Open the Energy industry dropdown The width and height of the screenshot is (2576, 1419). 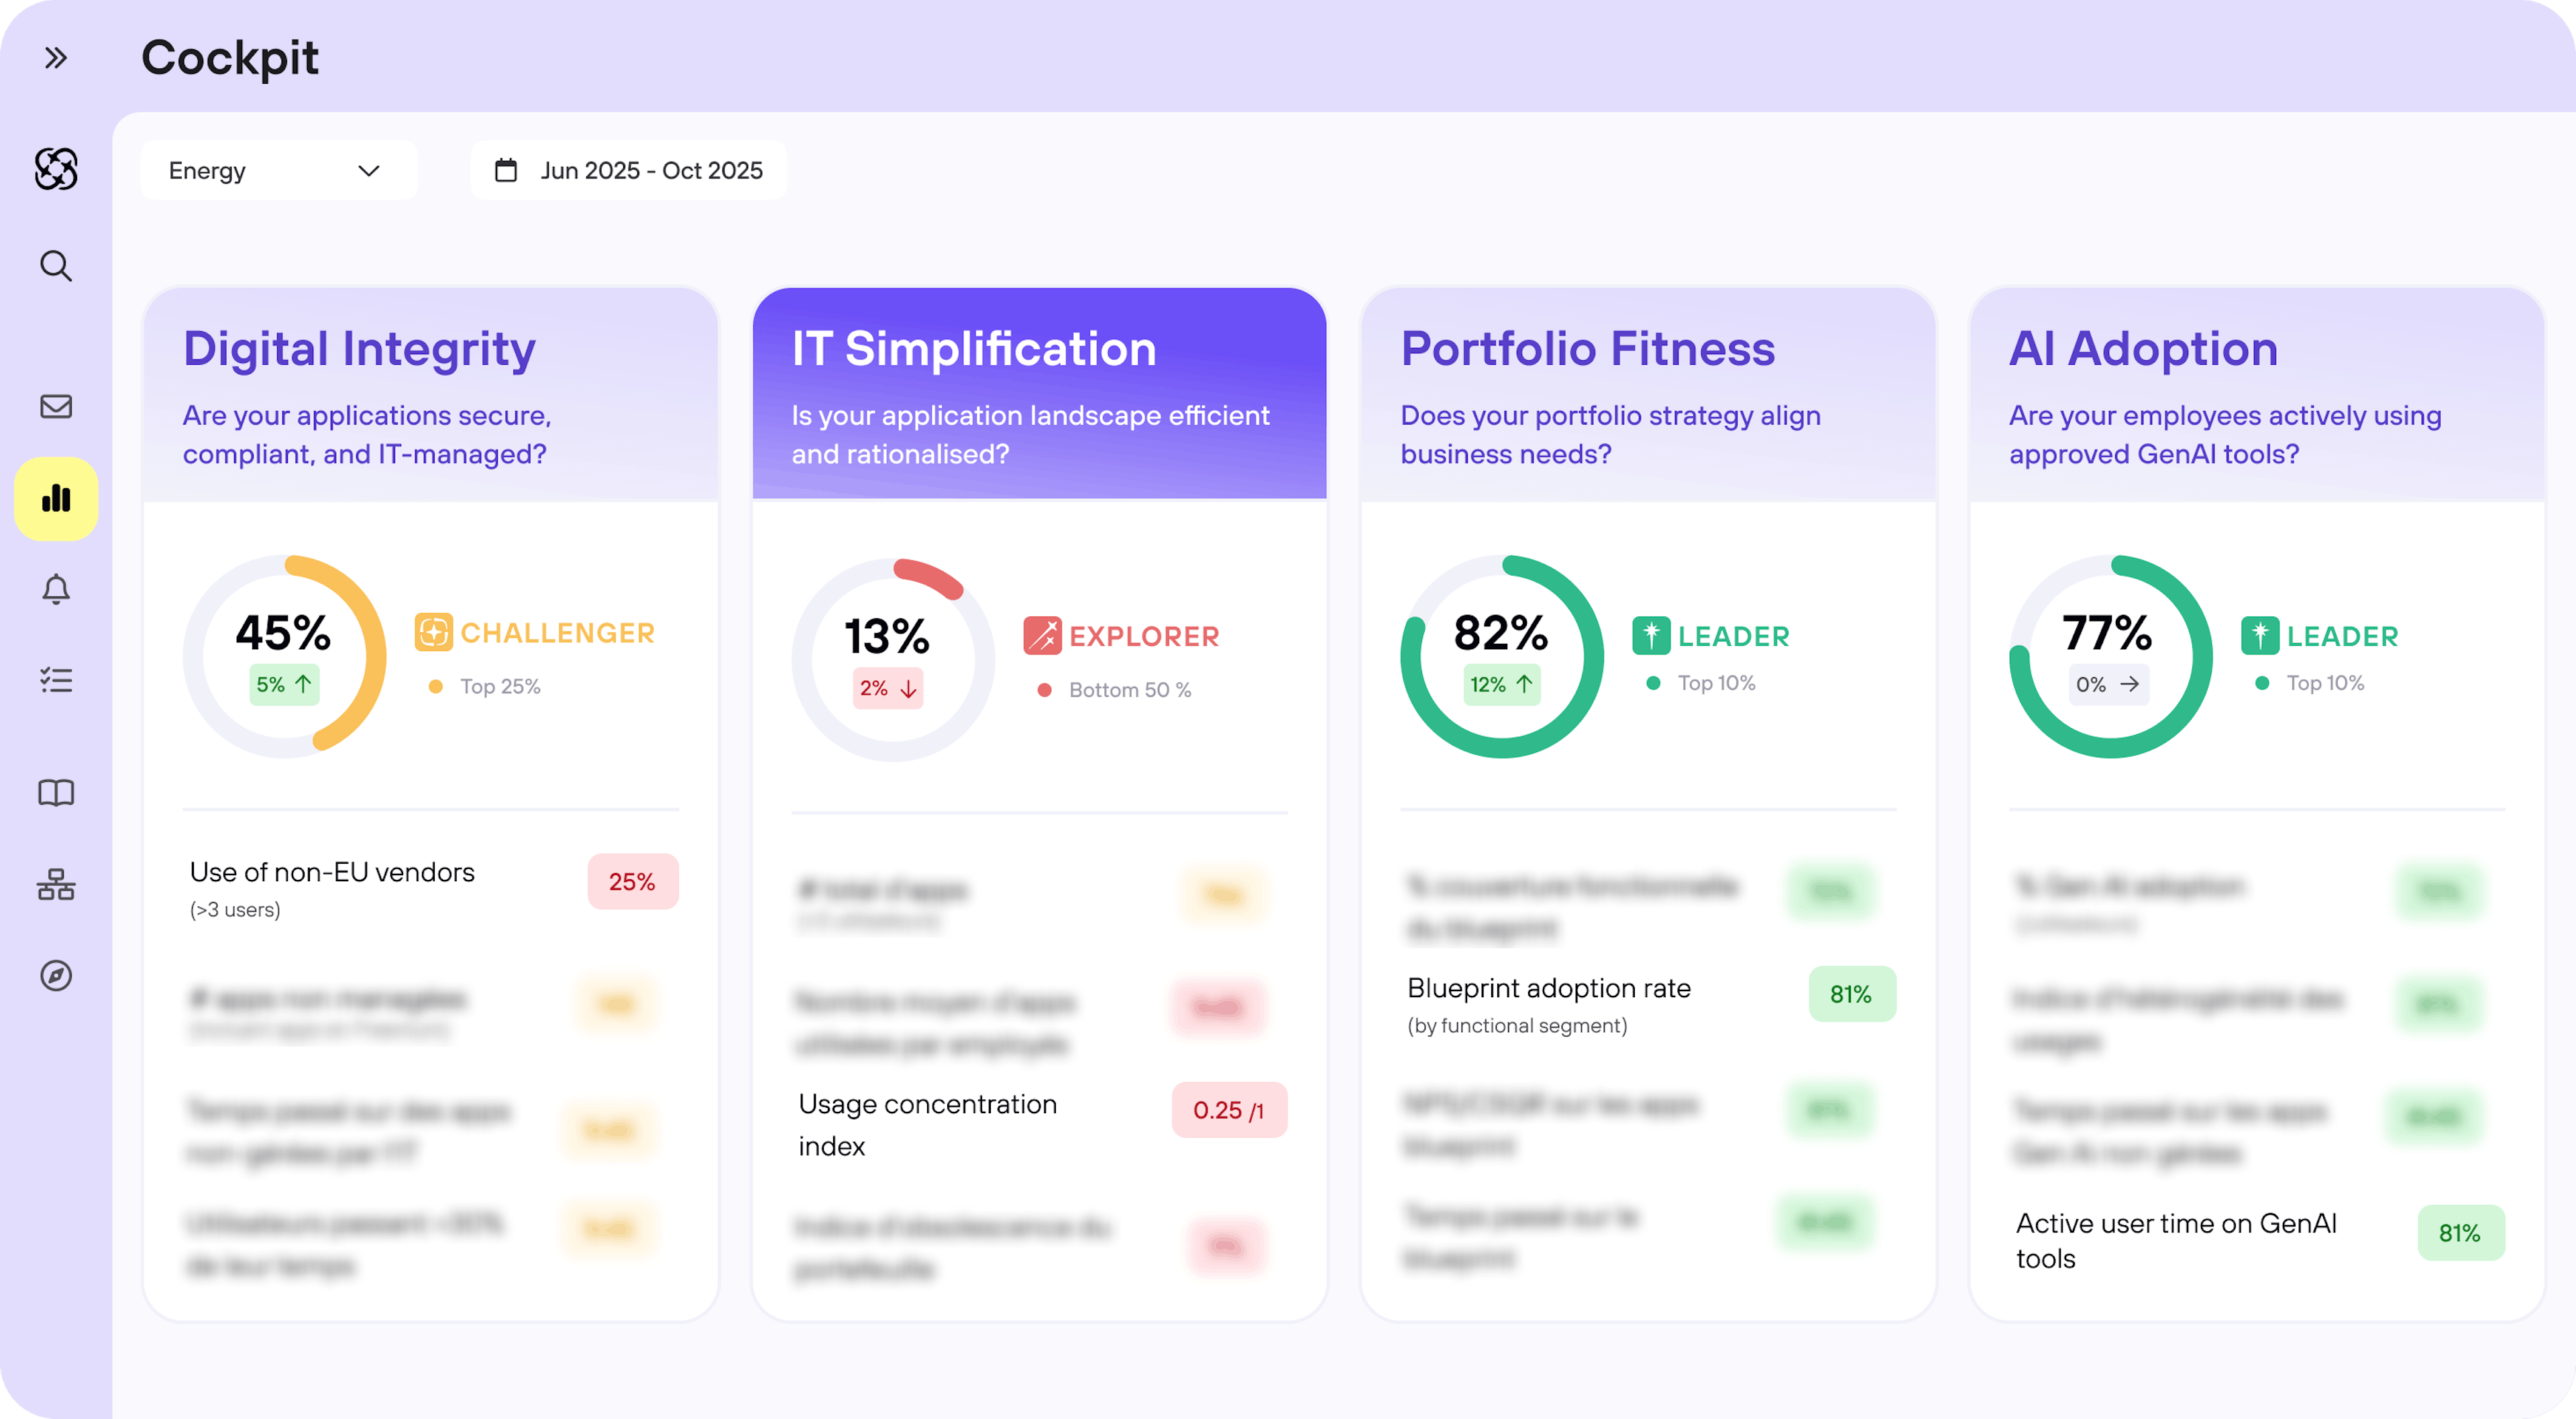[x=278, y=171]
